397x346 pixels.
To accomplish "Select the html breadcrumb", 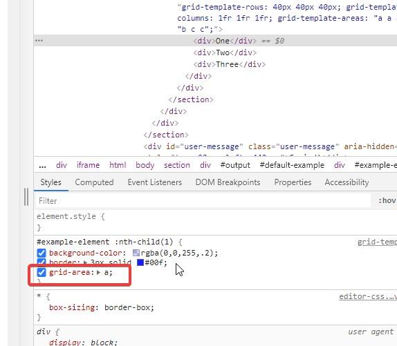I will tap(118, 165).
